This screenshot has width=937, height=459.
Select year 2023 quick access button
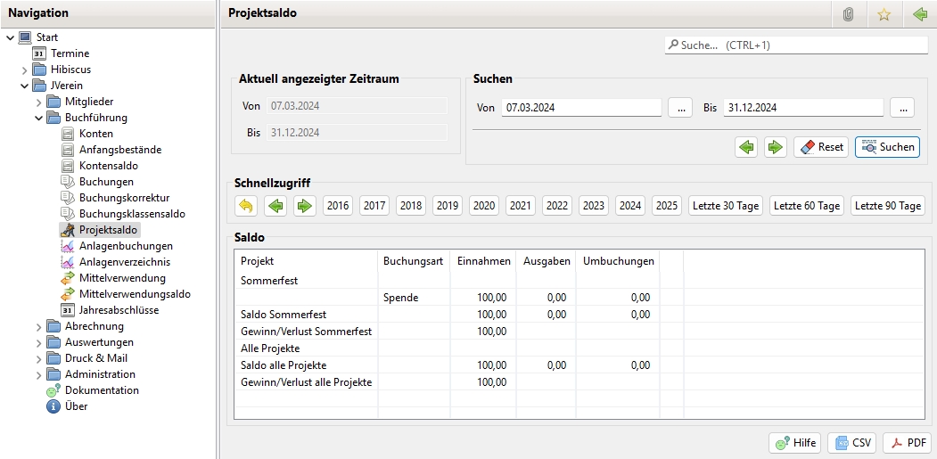tap(593, 206)
